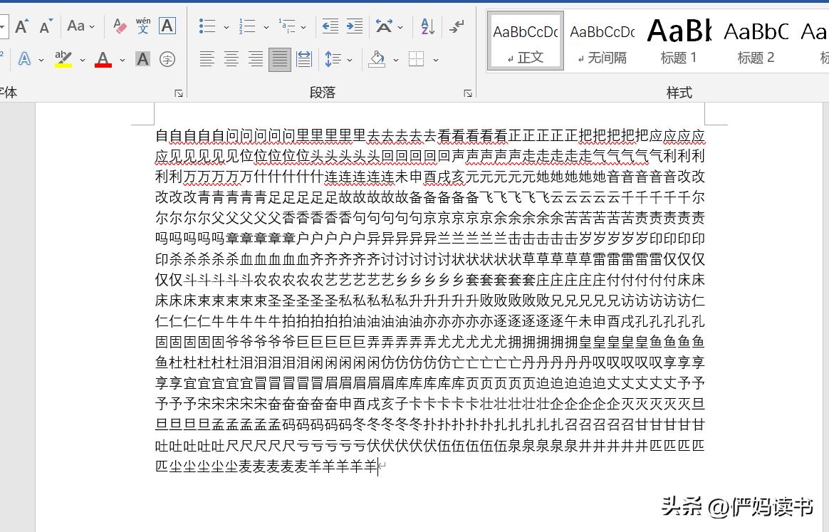The width and height of the screenshot is (829, 532).
Task: Expand shading color dropdown arrow
Action: [395, 60]
